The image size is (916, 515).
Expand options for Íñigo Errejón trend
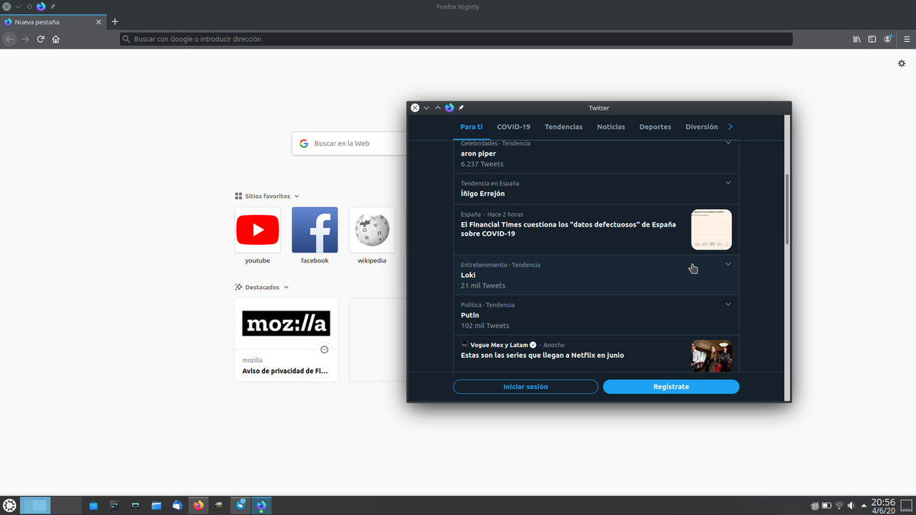(728, 183)
